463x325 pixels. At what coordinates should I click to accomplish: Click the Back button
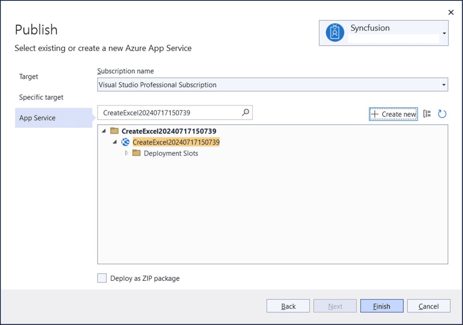click(x=288, y=306)
